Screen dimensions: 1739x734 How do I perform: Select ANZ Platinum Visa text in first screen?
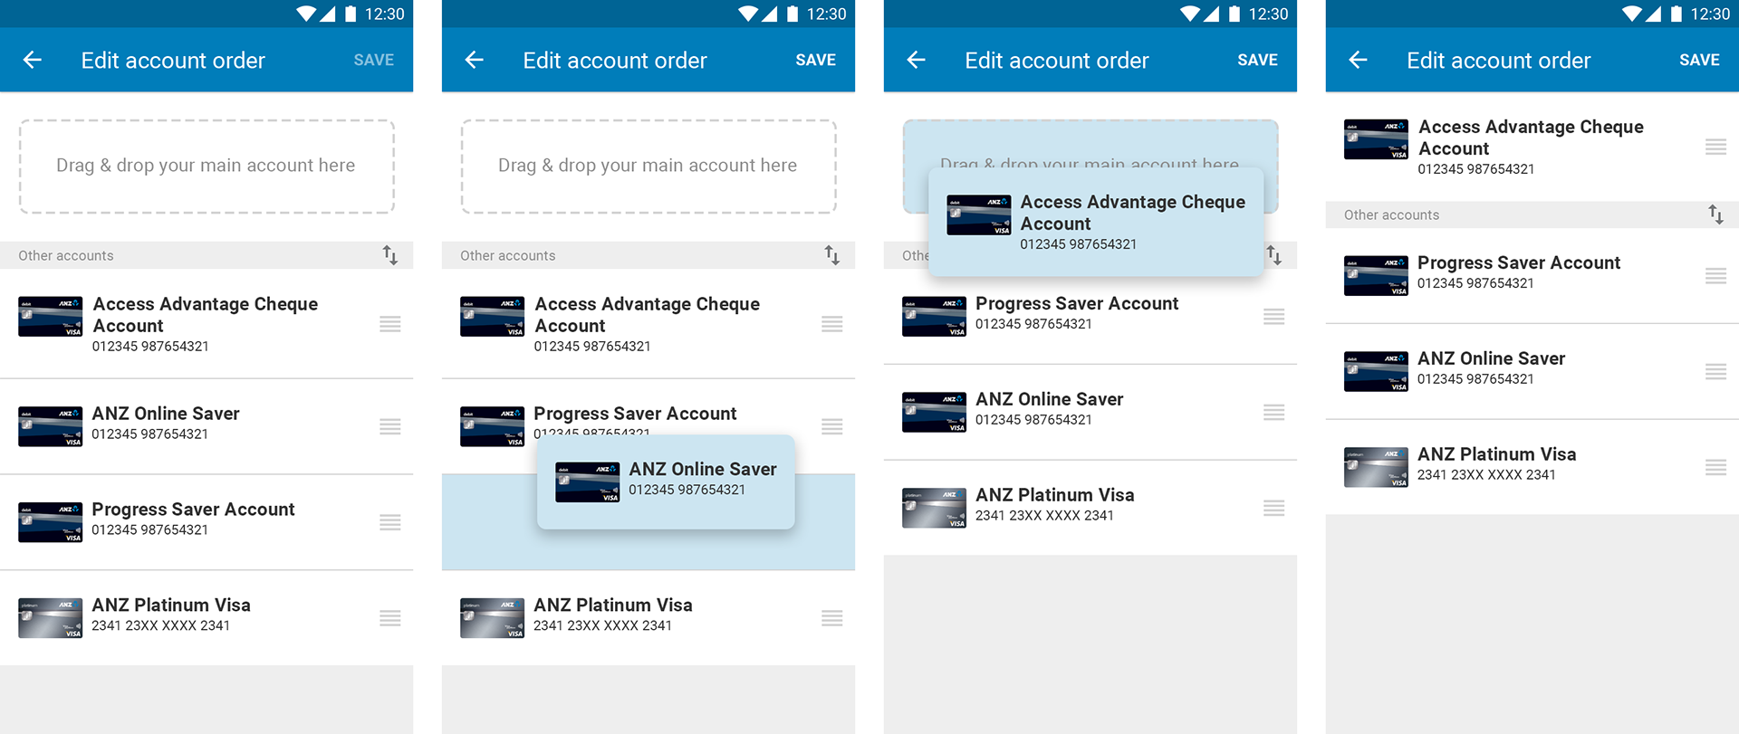tap(171, 605)
